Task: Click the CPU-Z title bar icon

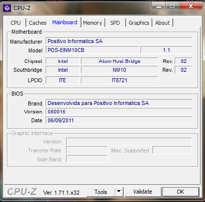Action: coord(7,8)
